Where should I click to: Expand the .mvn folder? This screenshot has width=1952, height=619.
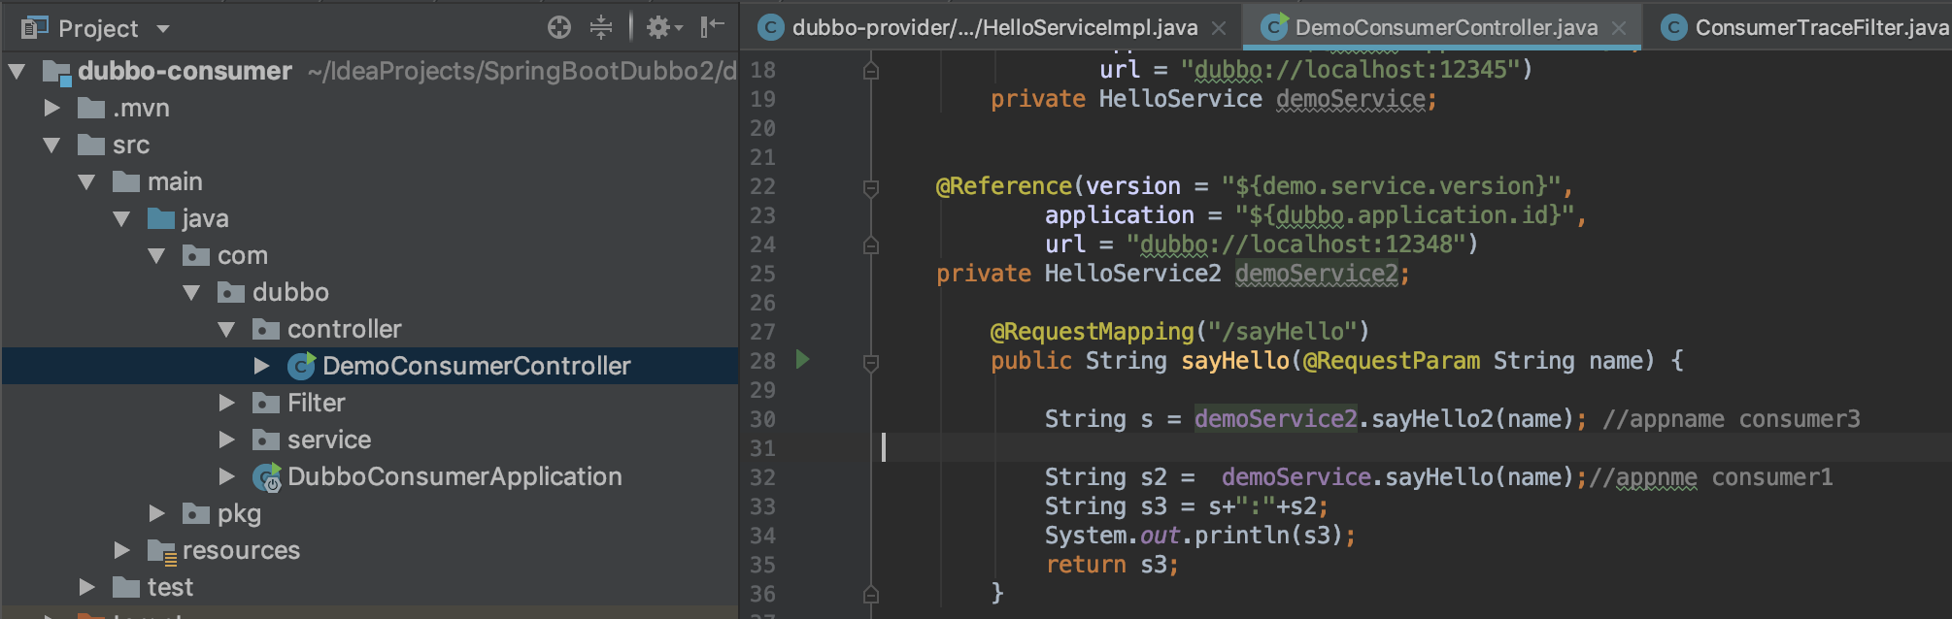tap(52, 108)
